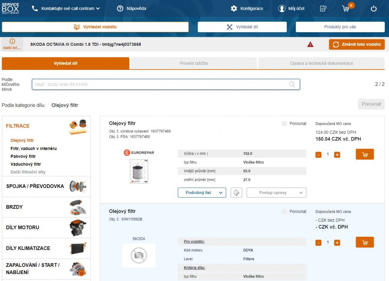The width and height of the screenshot is (389, 281).
Task: Open the Postup opravy dropdown
Action: [276, 193]
